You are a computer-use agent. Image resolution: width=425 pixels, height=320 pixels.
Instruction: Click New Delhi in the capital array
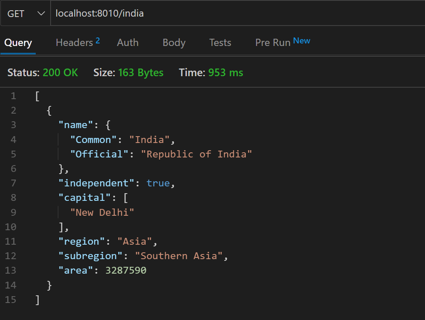pyautogui.click(x=102, y=212)
